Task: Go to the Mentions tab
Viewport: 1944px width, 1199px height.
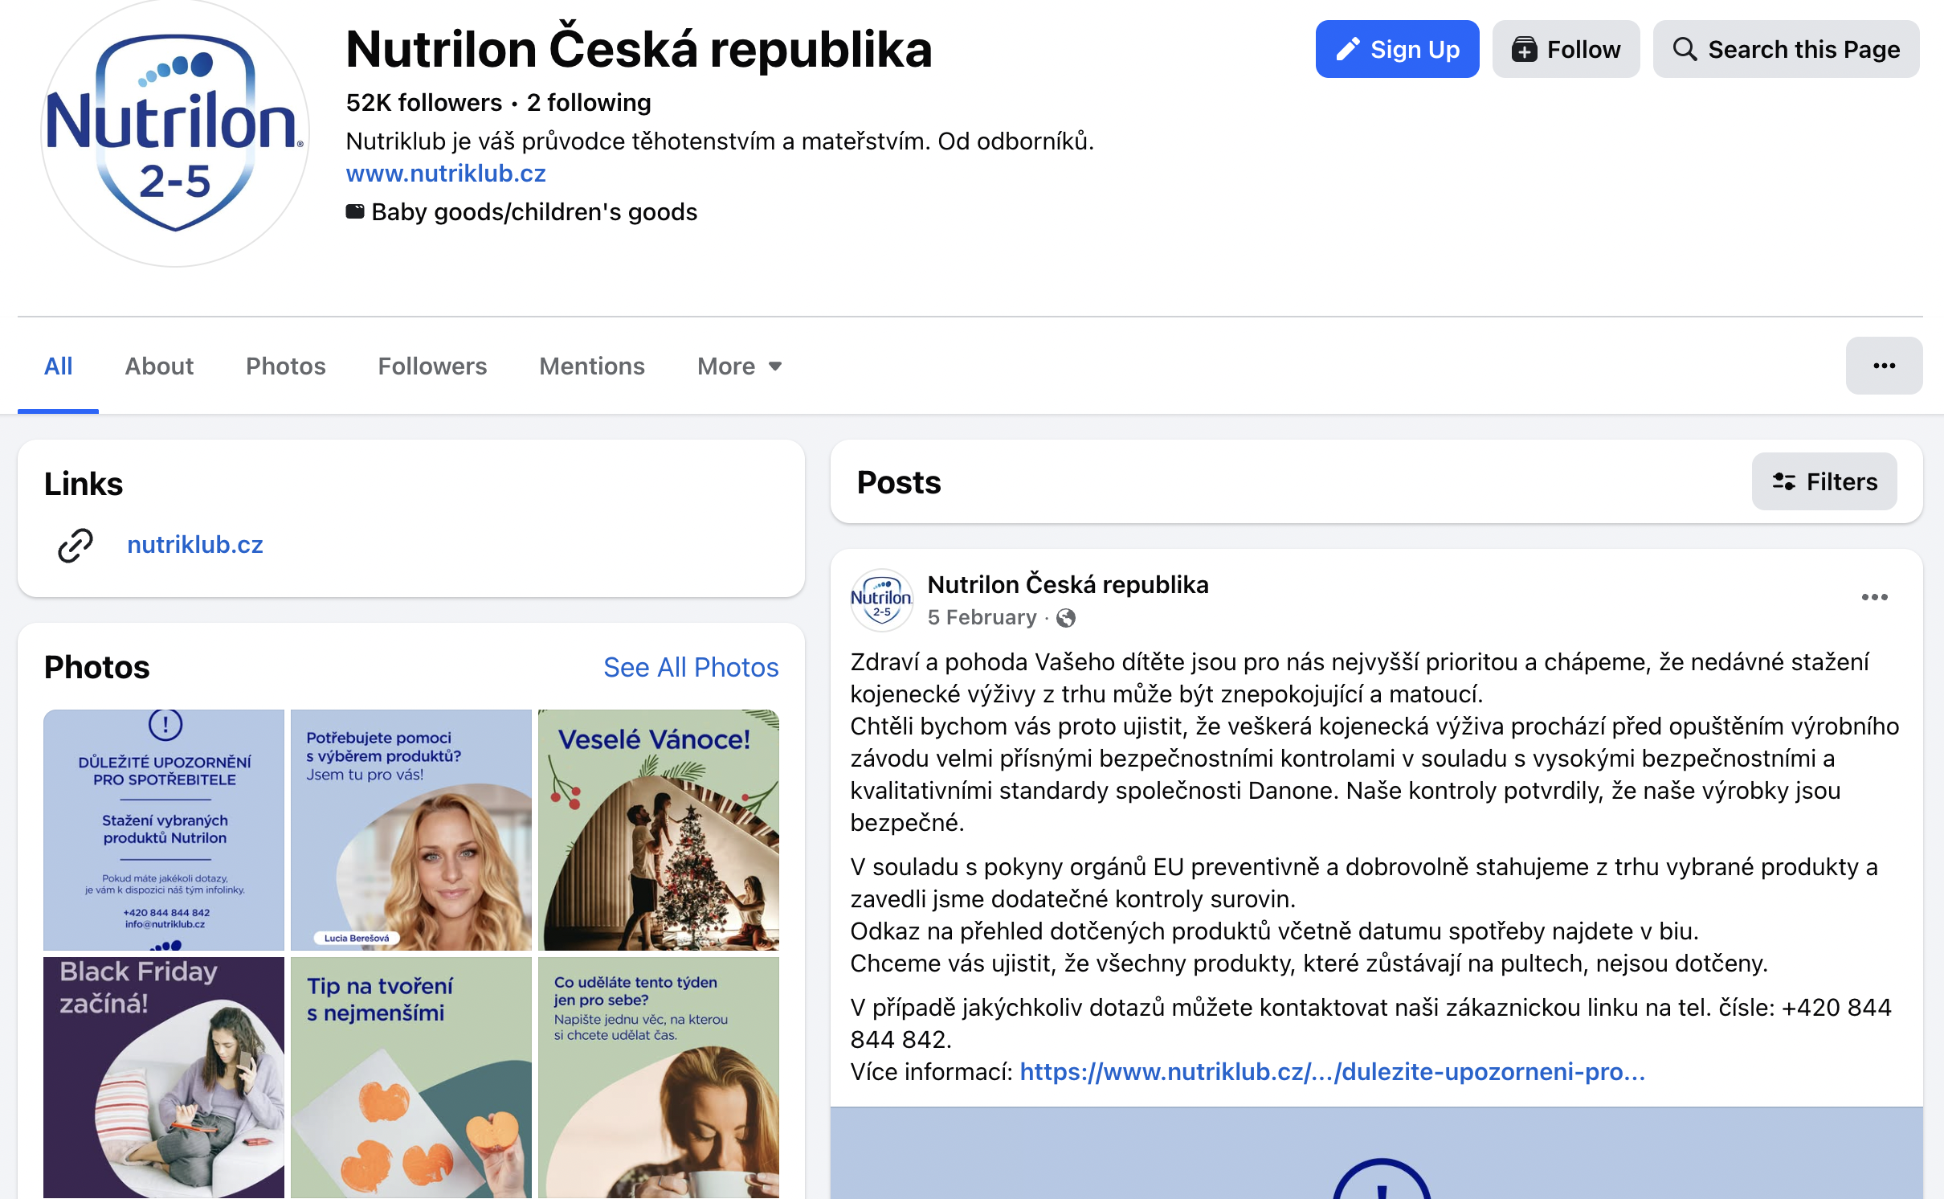Action: [591, 366]
